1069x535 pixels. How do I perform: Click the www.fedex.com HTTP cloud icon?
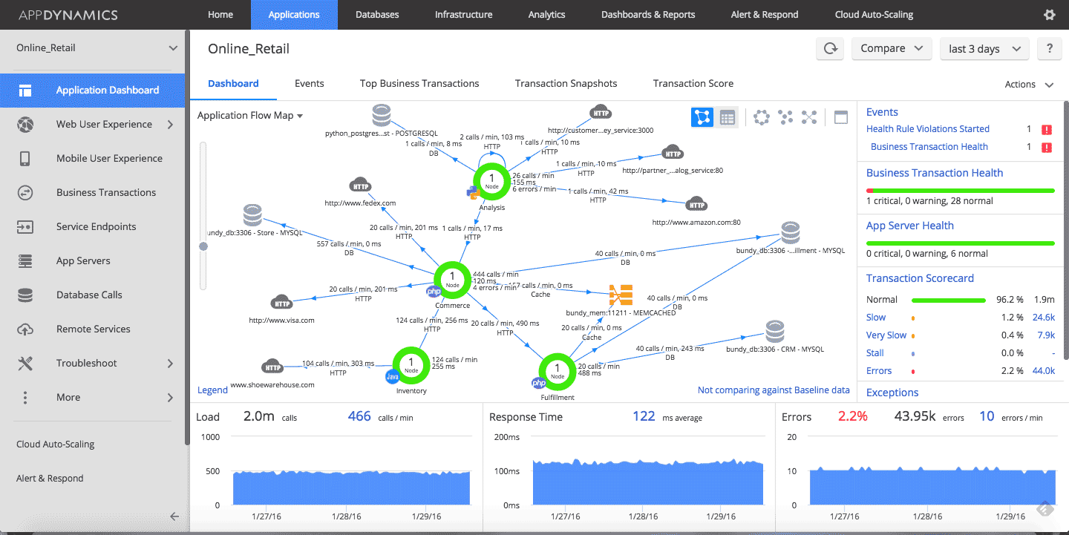tap(360, 186)
